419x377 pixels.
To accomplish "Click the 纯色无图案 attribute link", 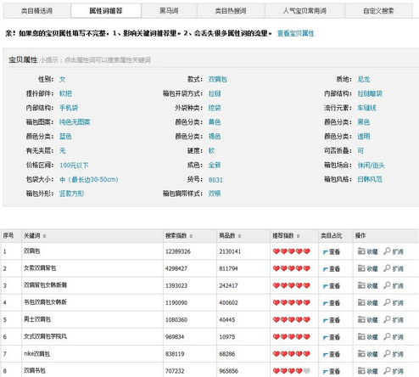I will (75, 122).
